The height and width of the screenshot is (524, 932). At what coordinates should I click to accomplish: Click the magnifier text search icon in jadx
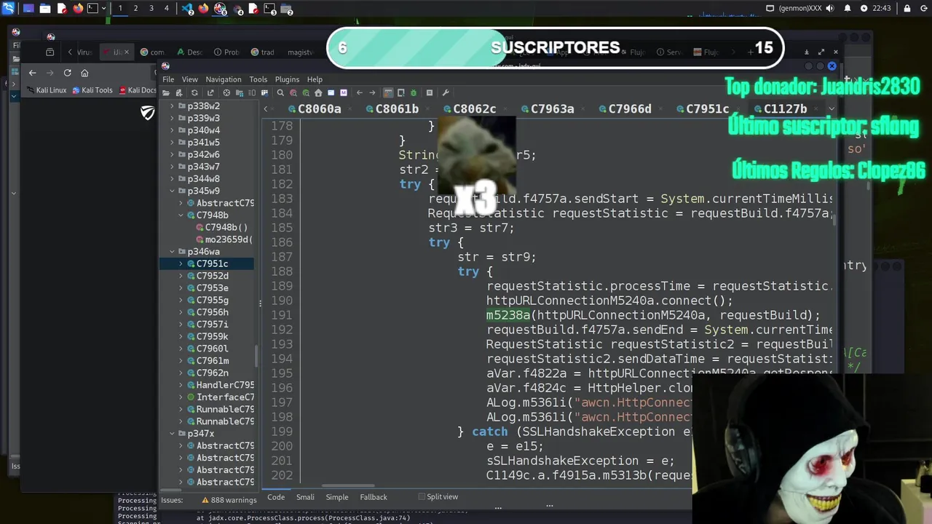280,92
